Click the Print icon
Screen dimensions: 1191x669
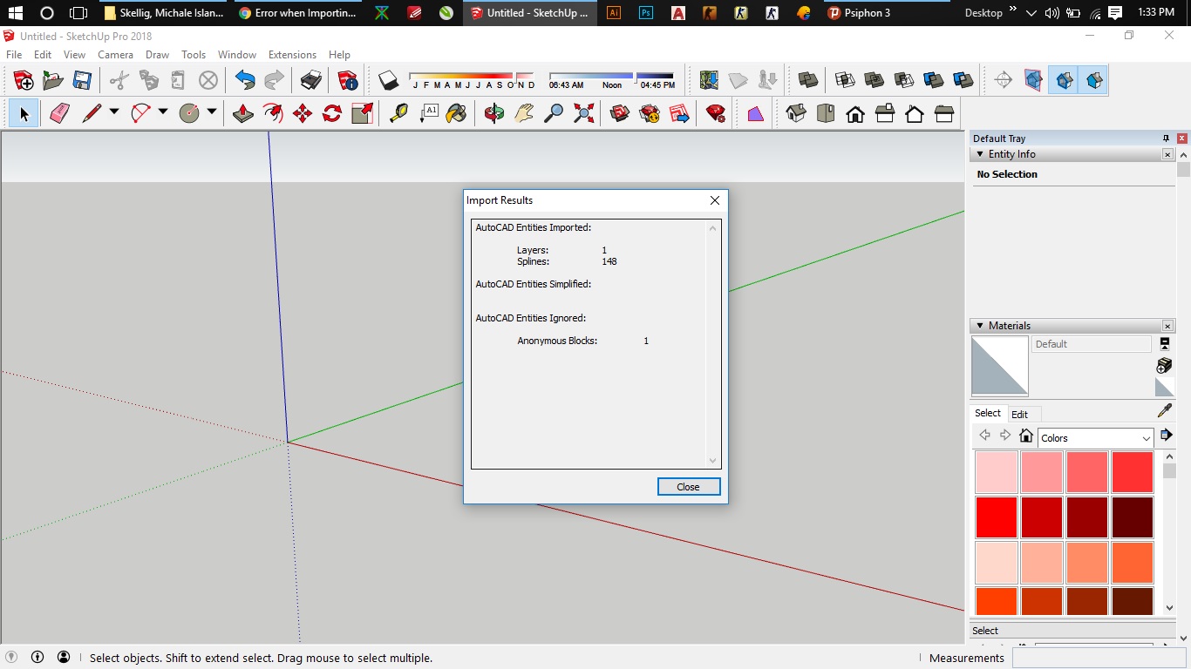point(311,81)
